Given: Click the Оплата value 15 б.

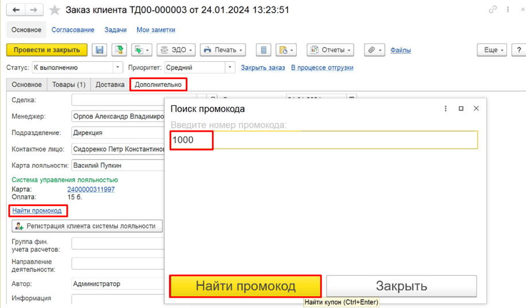Looking at the screenshot, I should coord(75,197).
